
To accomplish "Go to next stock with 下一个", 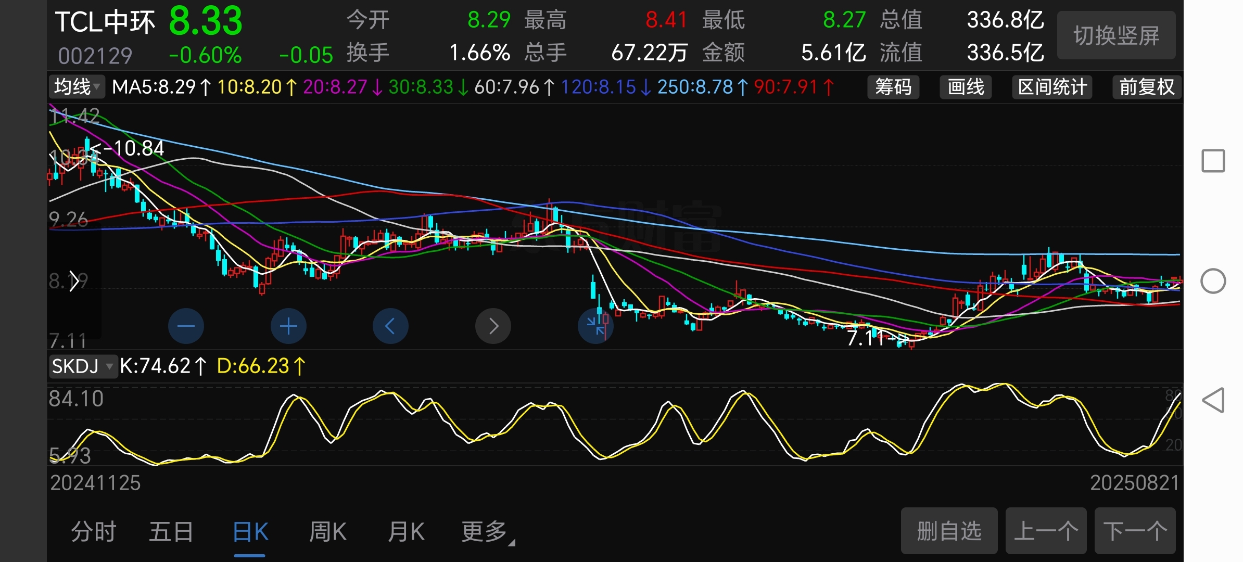I will pyautogui.click(x=1135, y=531).
